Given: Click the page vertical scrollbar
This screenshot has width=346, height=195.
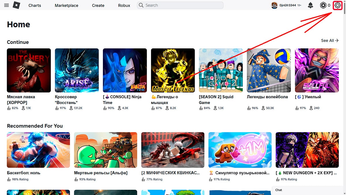Looking at the screenshot, I should (345, 97).
